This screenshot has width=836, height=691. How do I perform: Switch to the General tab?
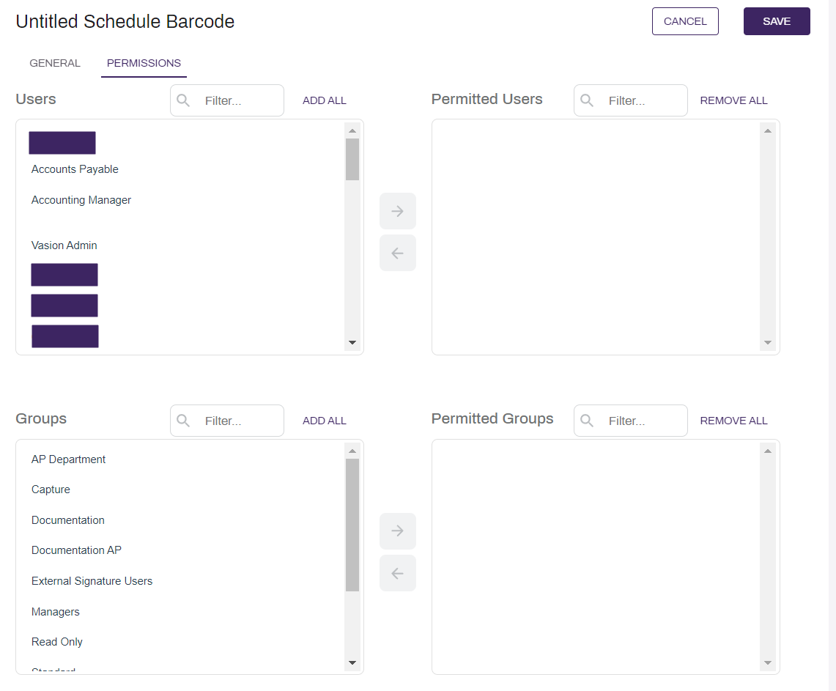tap(55, 63)
